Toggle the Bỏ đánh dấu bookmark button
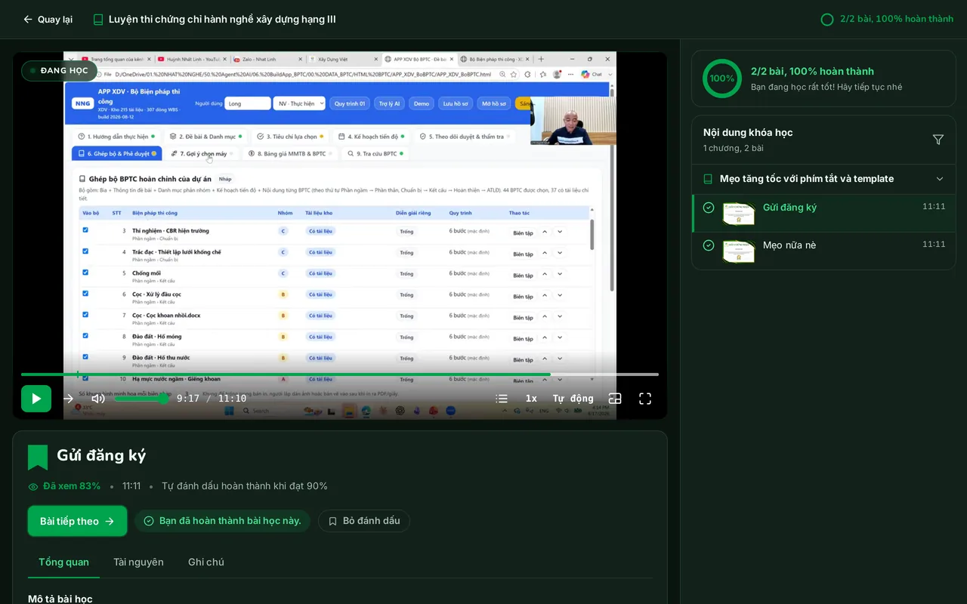 click(x=364, y=521)
